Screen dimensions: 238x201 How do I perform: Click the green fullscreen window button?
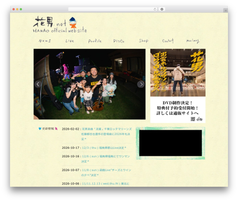click(21, 9)
